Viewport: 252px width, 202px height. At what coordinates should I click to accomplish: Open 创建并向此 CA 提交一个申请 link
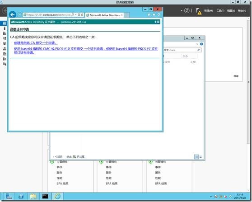point(36,43)
